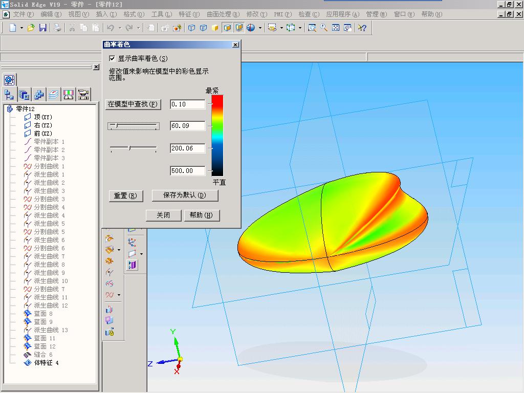This screenshot has width=524, height=393.
Task: Click the derived curve tool icon
Action: (x=110, y=272)
